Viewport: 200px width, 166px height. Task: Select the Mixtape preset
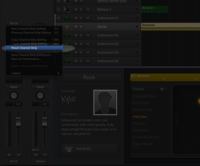tap(149, 124)
